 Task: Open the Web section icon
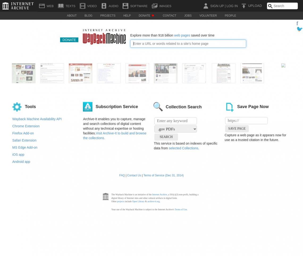42,6
